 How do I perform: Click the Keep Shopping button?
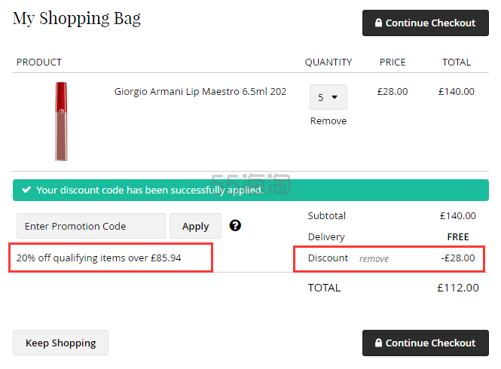click(x=61, y=343)
